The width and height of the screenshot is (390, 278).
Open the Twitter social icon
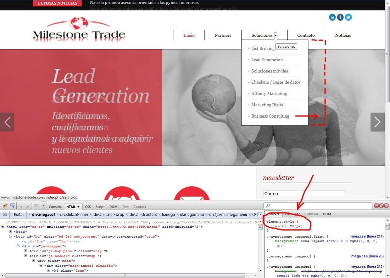click(x=348, y=17)
